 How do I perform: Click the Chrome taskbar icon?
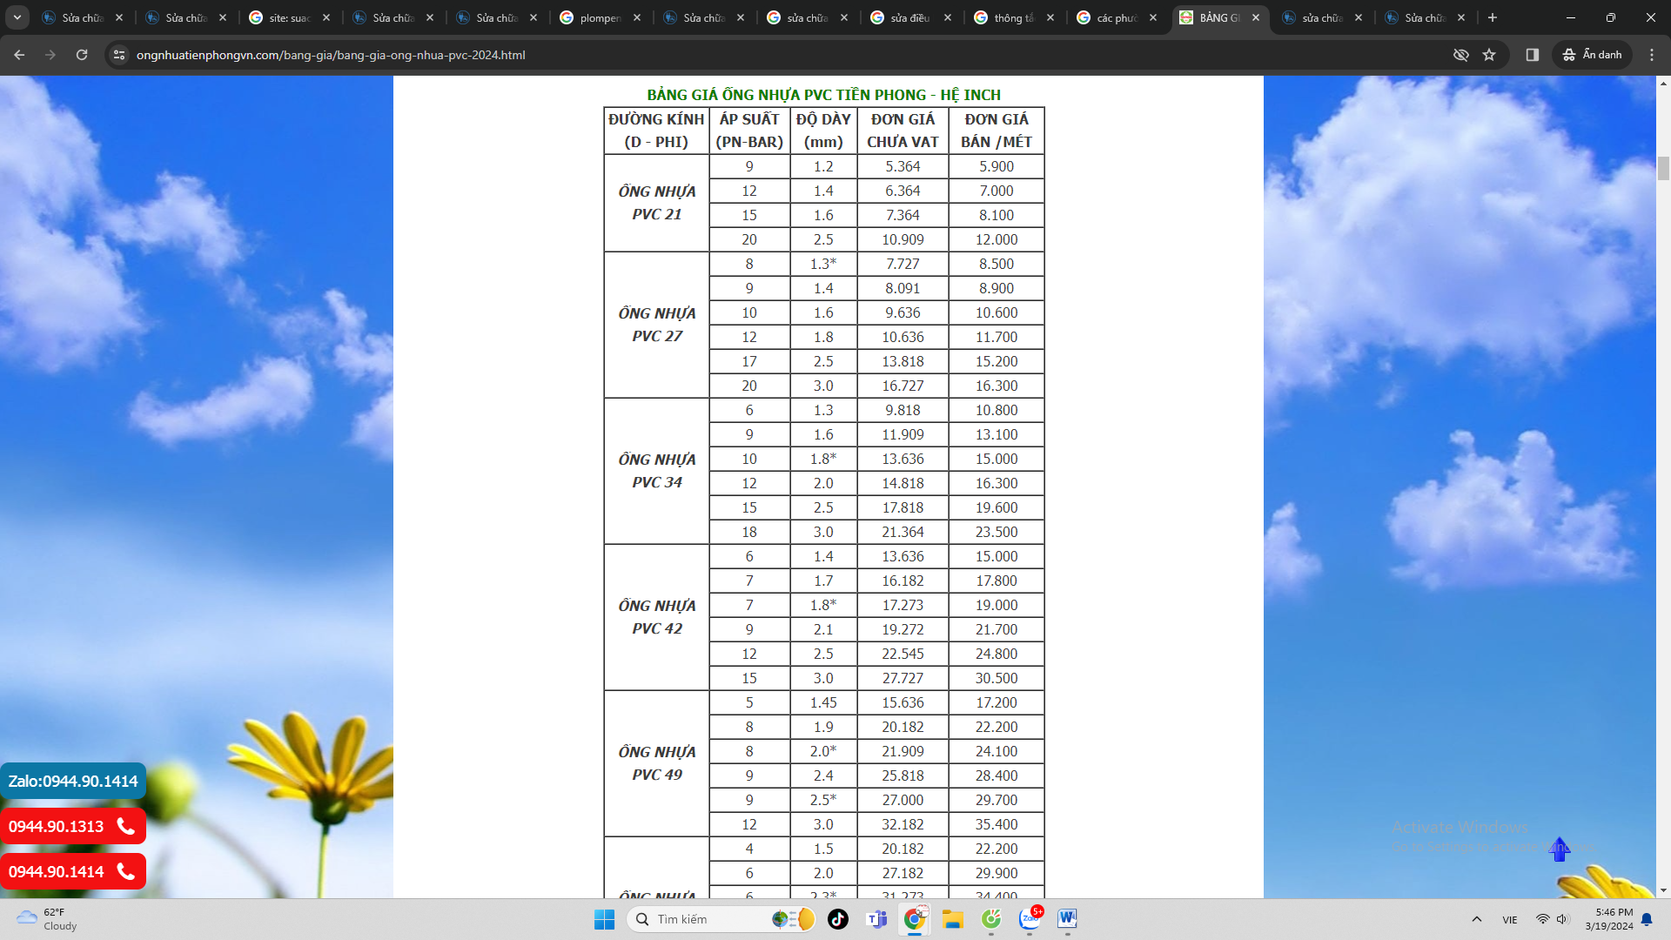915,919
